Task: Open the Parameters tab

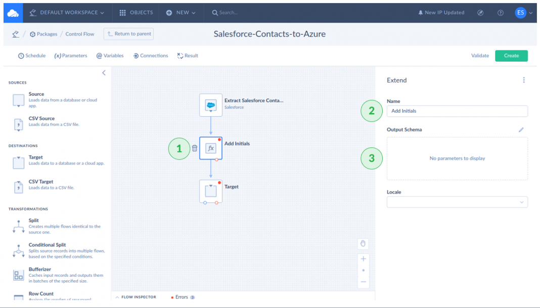Action: pos(71,56)
